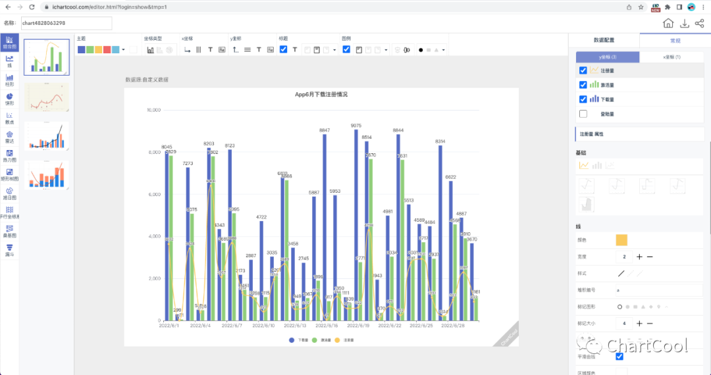
Task: Select the 饼形 pie chart type
Action: pos(9,99)
